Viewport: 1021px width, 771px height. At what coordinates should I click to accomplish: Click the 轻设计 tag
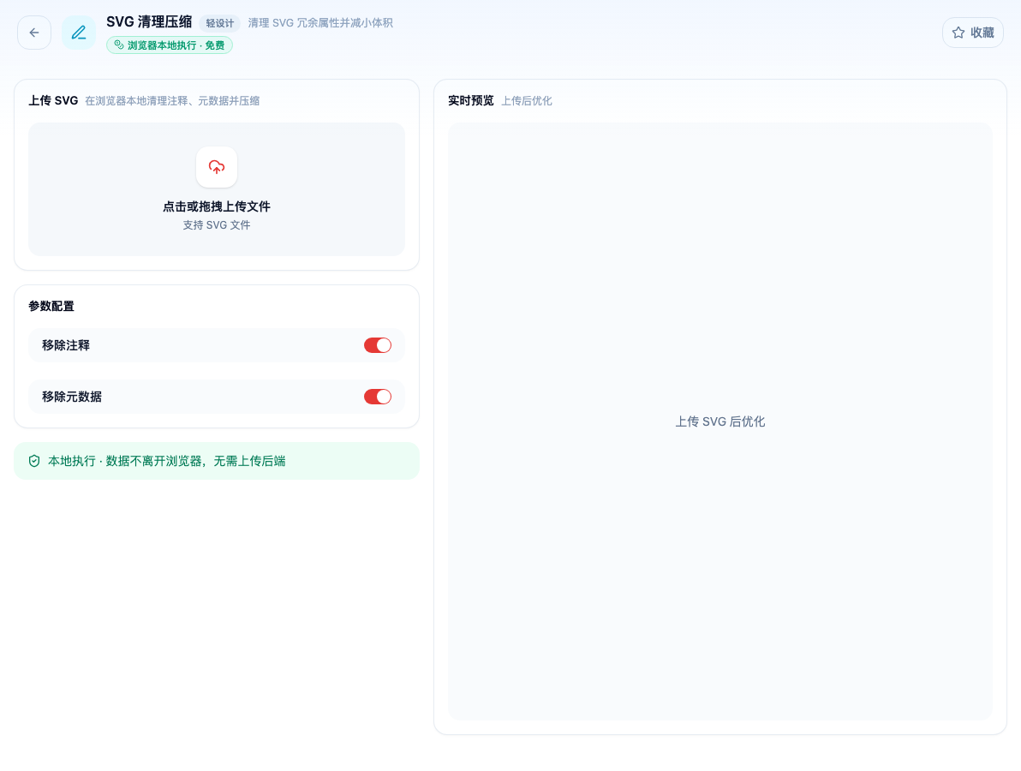[x=219, y=23]
